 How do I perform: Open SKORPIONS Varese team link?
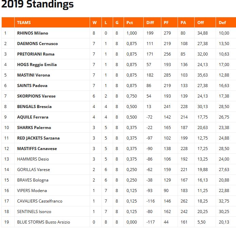36,96
